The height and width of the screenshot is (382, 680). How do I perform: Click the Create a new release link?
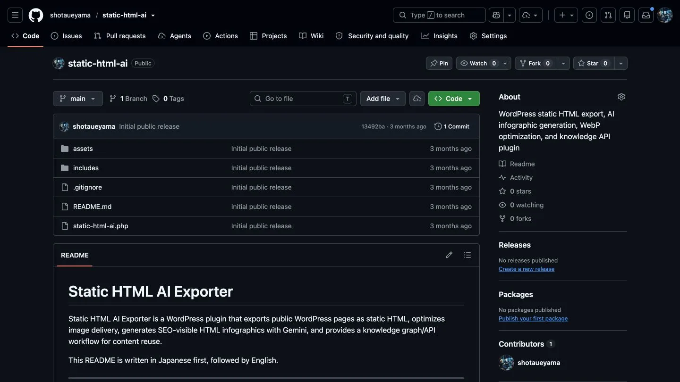[x=527, y=269]
